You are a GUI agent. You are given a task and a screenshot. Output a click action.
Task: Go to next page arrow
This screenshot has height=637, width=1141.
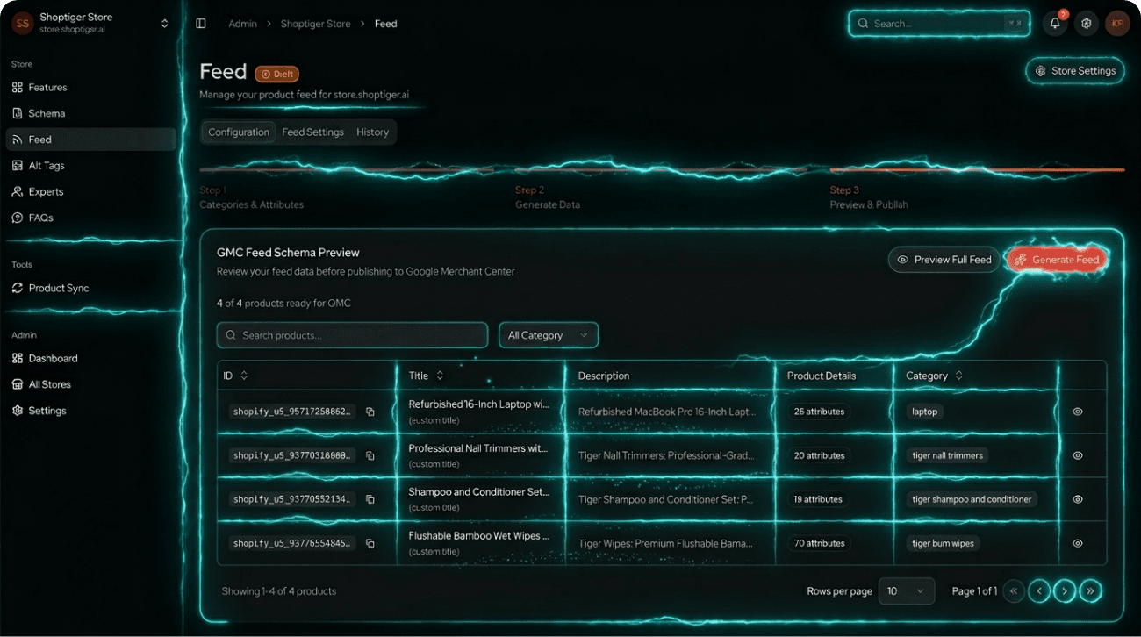1065,591
